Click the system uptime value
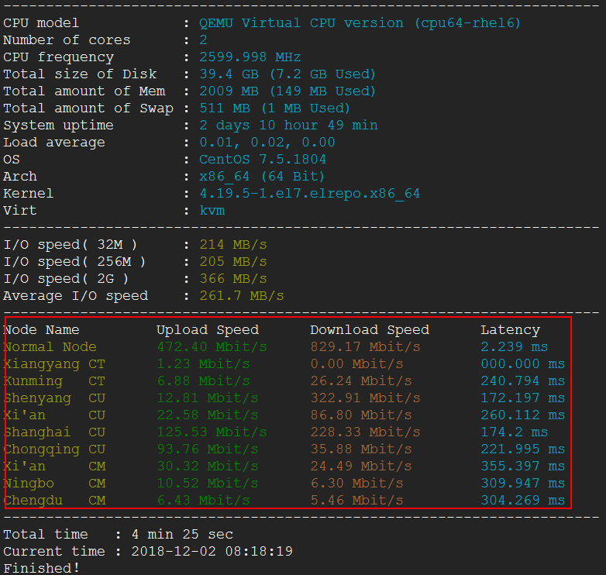Screen dimensions: 606x575 tap(288, 126)
